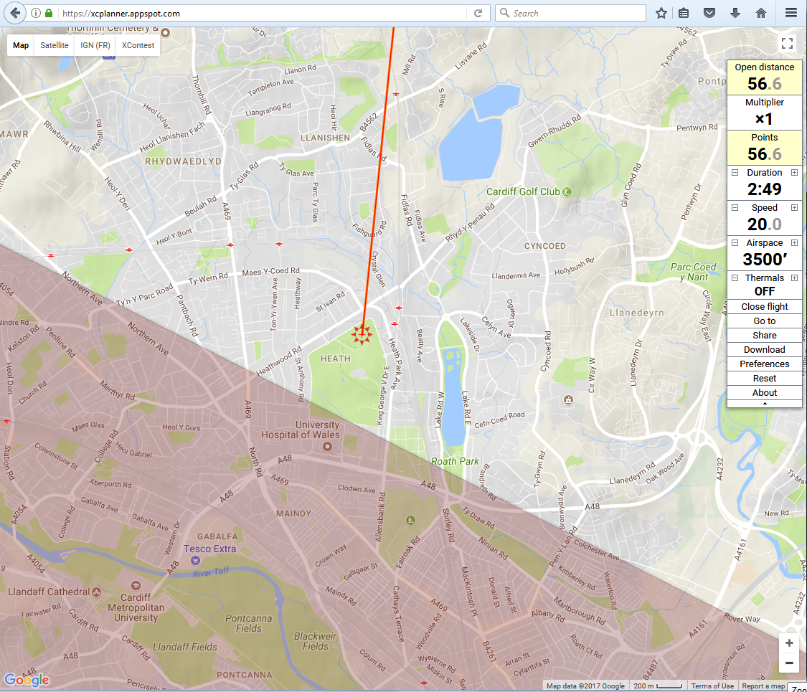Click the plus button beside Thermals
Screen dimensions: 807x692
[x=794, y=278]
